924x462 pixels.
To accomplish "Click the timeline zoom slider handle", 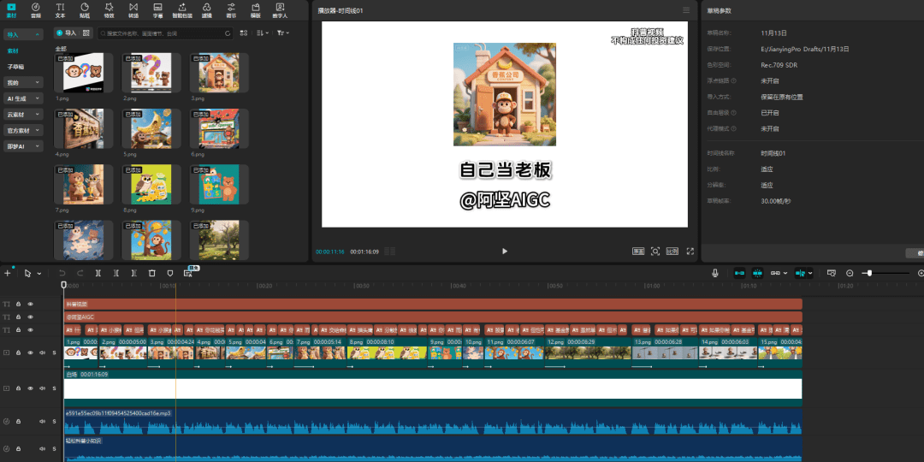I will click(x=868, y=273).
